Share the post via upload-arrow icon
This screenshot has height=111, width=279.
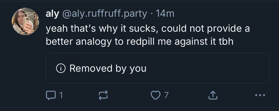click(213, 95)
